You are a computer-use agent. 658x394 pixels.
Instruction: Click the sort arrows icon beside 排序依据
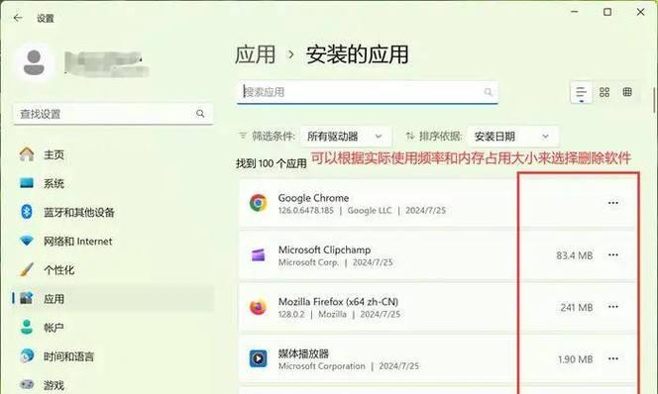pos(410,136)
